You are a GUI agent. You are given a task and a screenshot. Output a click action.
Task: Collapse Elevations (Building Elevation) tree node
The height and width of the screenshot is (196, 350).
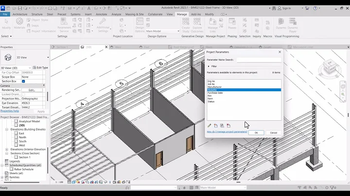click(7, 130)
